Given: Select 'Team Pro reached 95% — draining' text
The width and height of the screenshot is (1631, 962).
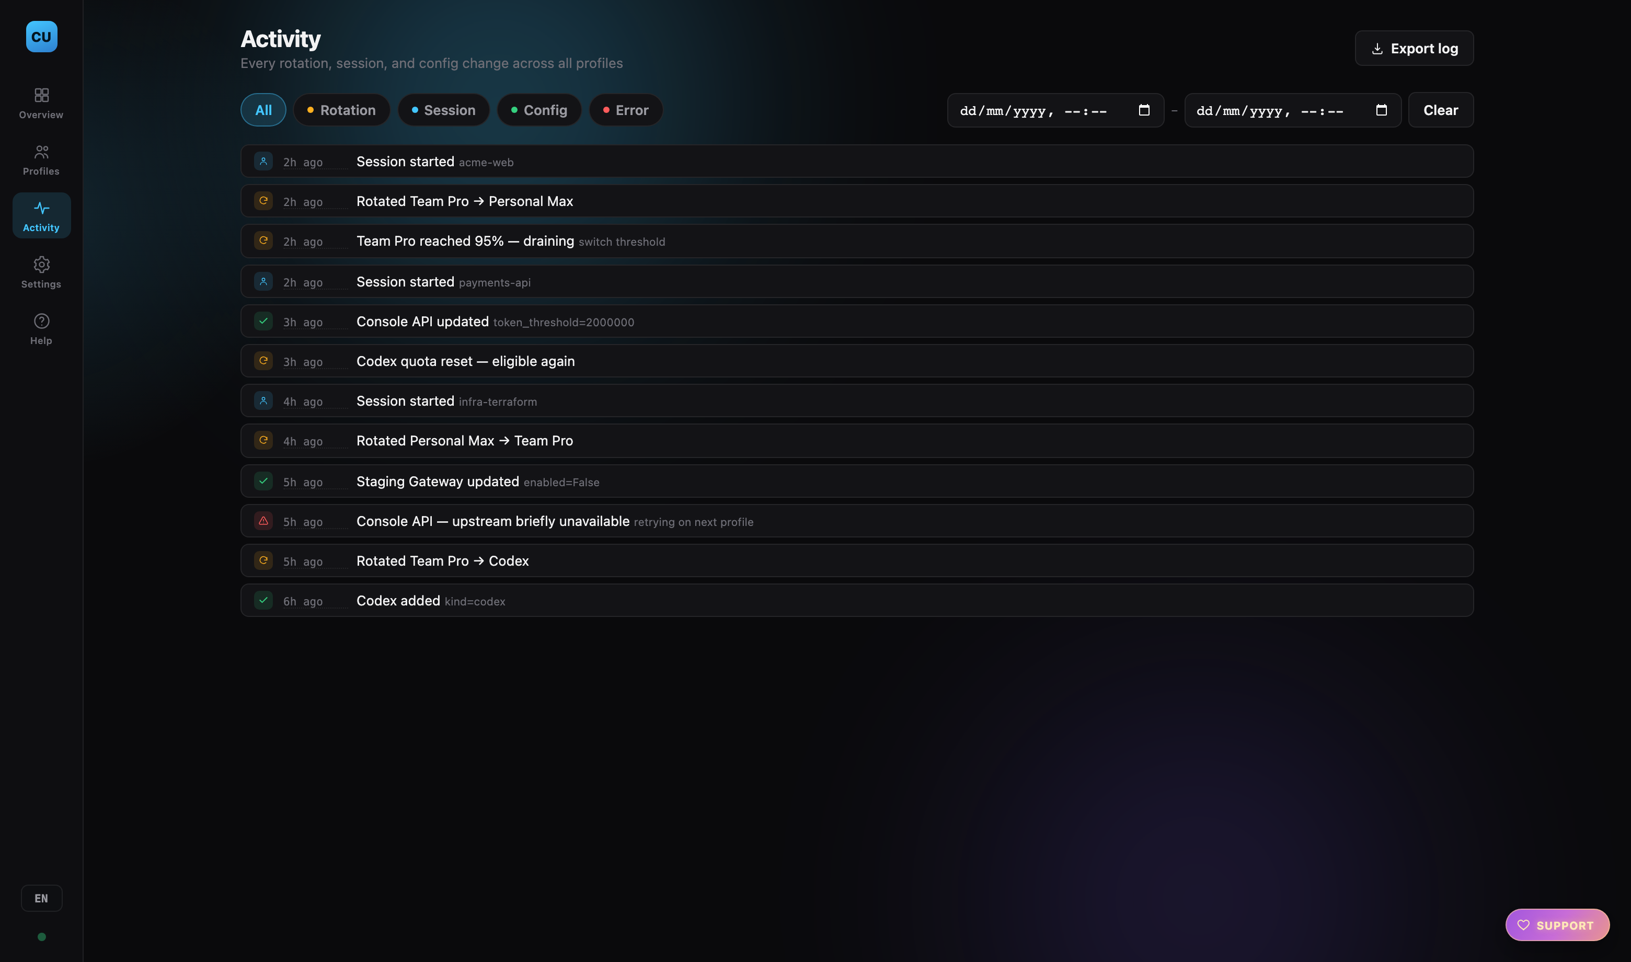Looking at the screenshot, I should 465,241.
